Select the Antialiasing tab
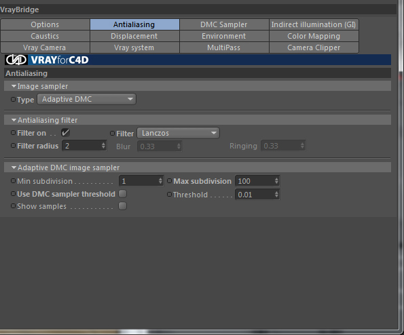The width and height of the screenshot is (404, 335). 134,24
